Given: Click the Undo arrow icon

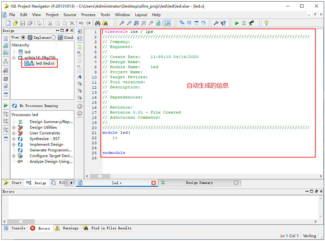Looking at the screenshot, I should [81, 23].
